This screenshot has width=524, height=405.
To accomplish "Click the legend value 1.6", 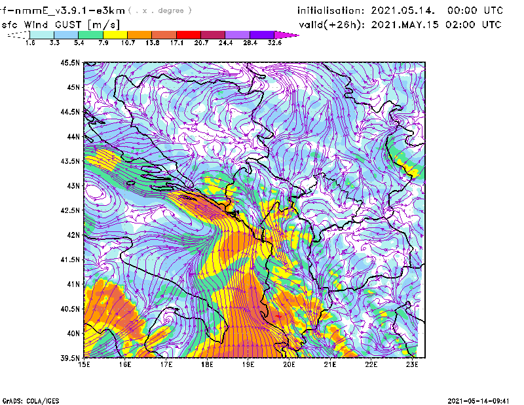I will 30,43.
